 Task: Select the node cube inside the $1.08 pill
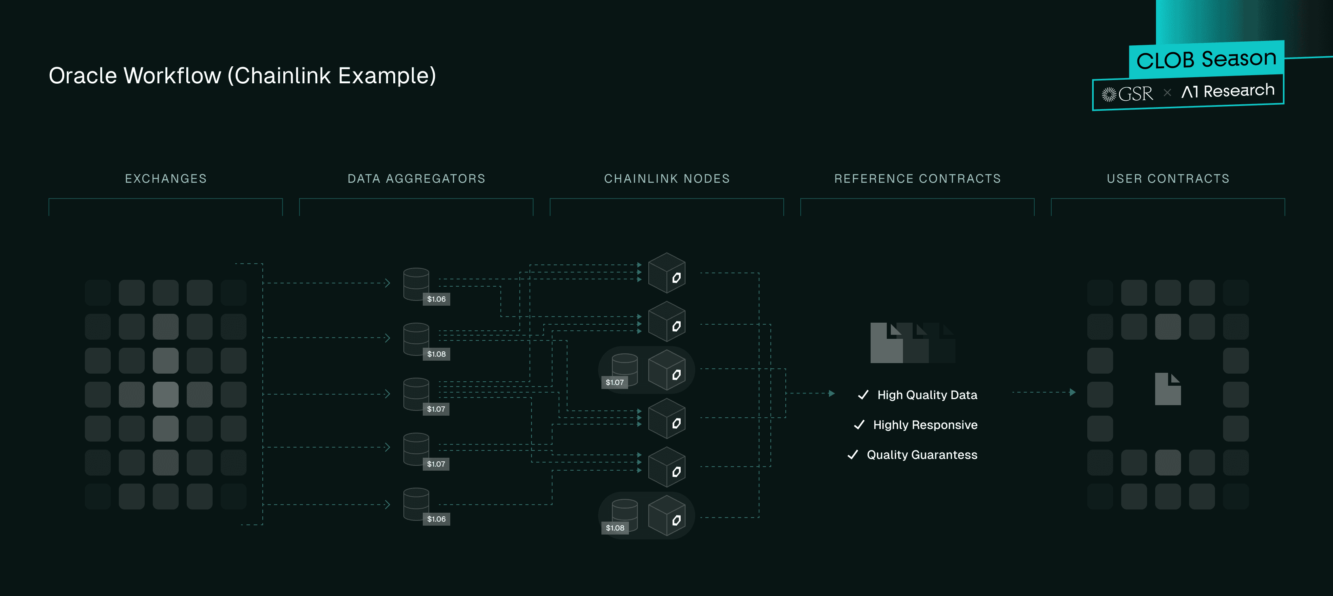pos(667,515)
